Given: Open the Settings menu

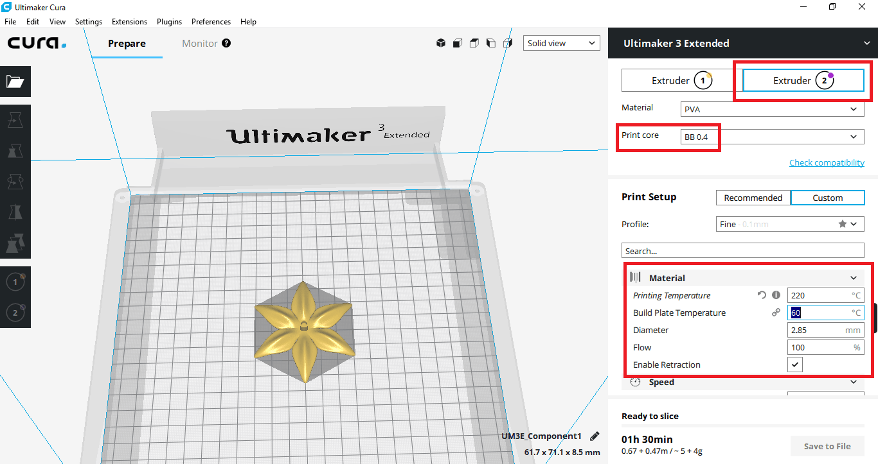Looking at the screenshot, I should (x=89, y=21).
